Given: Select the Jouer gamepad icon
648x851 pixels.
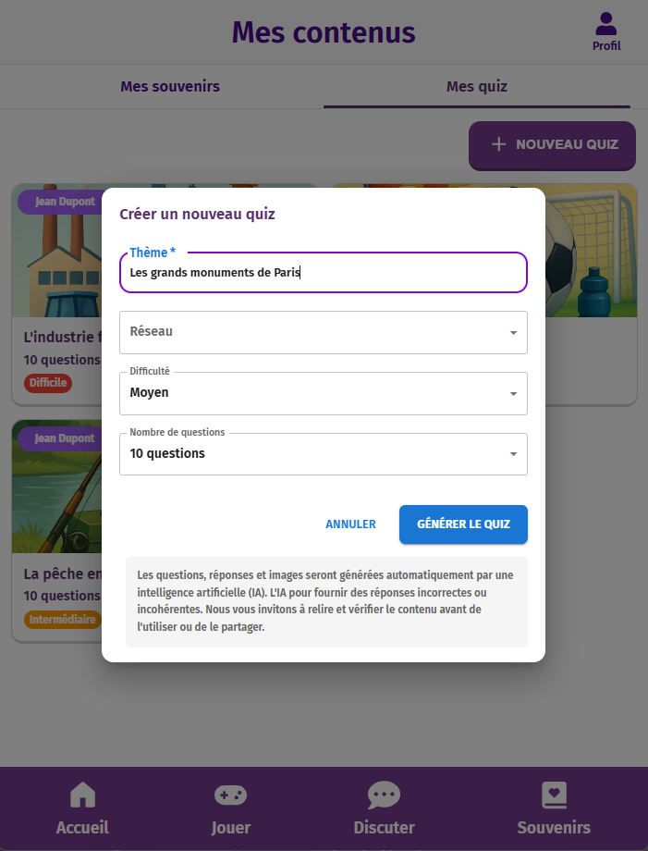Looking at the screenshot, I should (229, 795).
